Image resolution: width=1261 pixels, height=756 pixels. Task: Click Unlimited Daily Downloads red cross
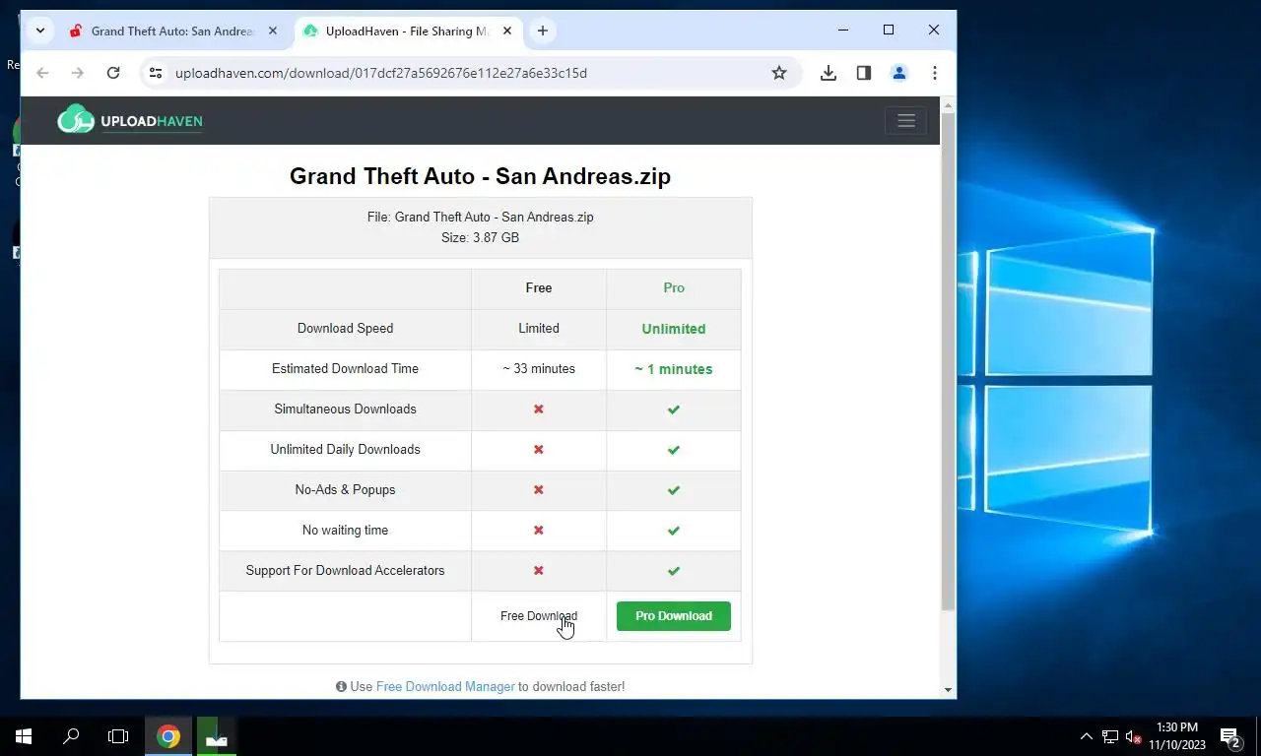[539, 449]
